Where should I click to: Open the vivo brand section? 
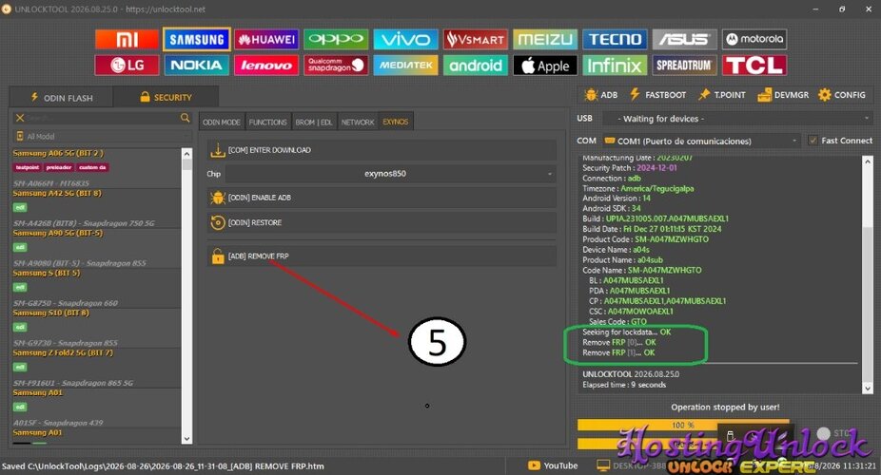[405, 39]
